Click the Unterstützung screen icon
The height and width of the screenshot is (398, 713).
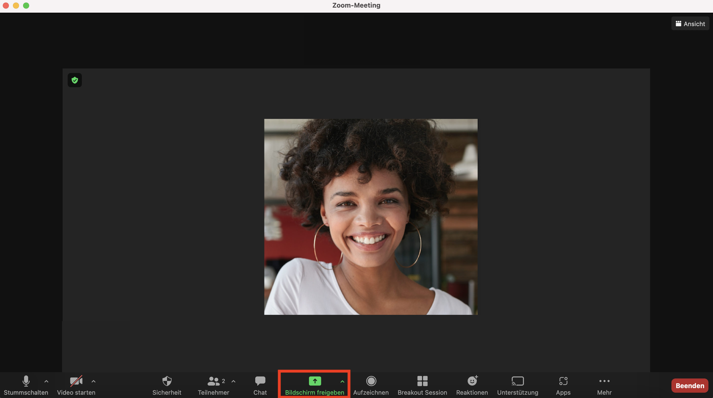point(518,381)
